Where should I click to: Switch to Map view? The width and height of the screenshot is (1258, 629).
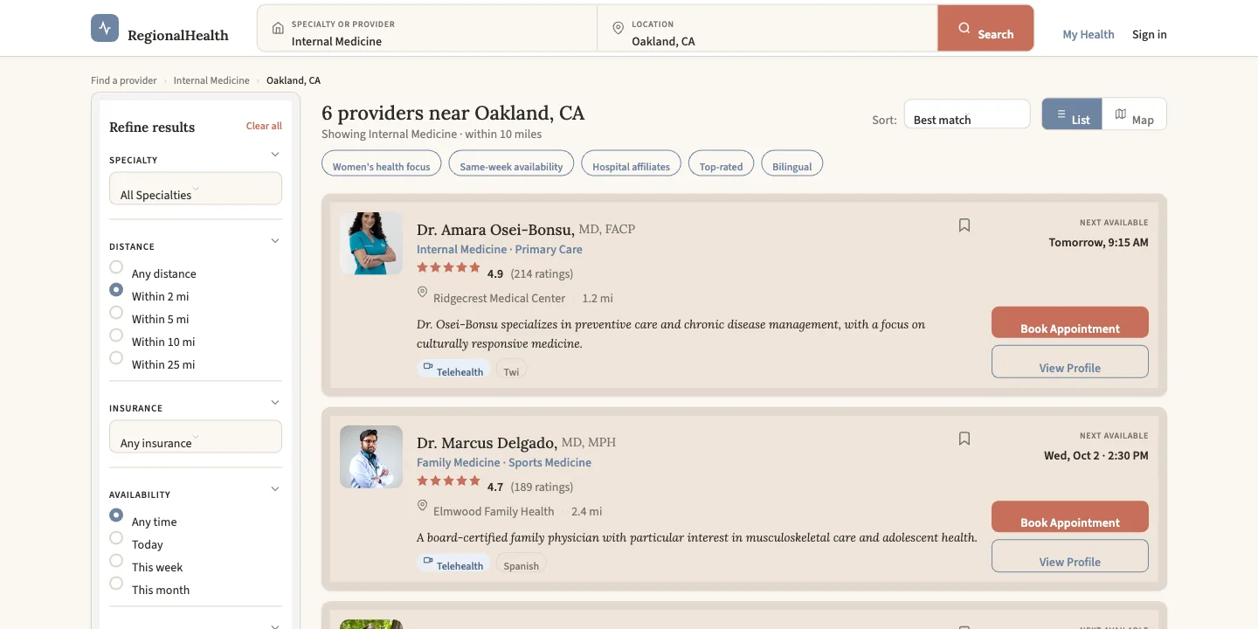[x=1134, y=114]
